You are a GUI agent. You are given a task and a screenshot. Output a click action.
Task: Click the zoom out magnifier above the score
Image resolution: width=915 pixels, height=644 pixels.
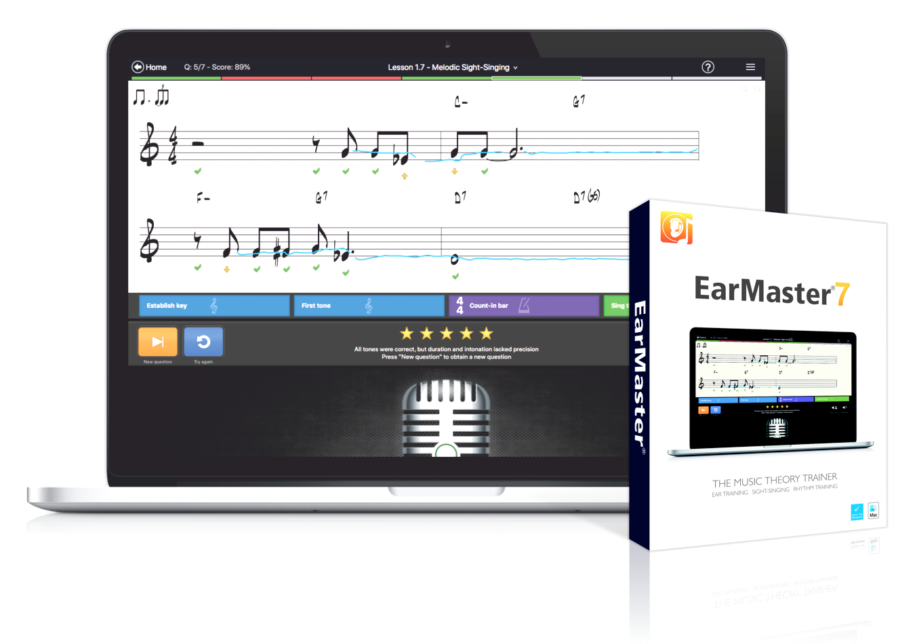pyautogui.click(x=744, y=88)
